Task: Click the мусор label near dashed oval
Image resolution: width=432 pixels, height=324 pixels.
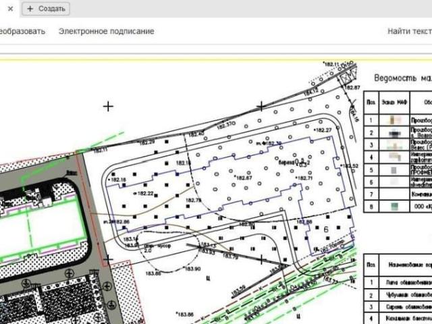Action: (x=164, y=246)
